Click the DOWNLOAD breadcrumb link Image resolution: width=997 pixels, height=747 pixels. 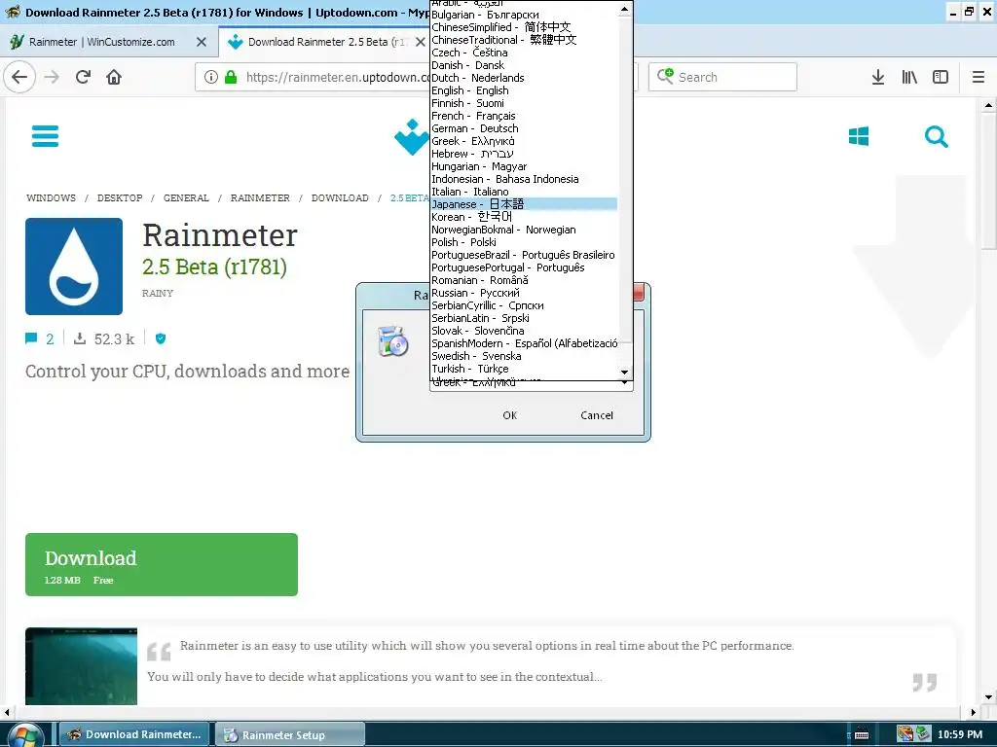[x=340, y=197]
